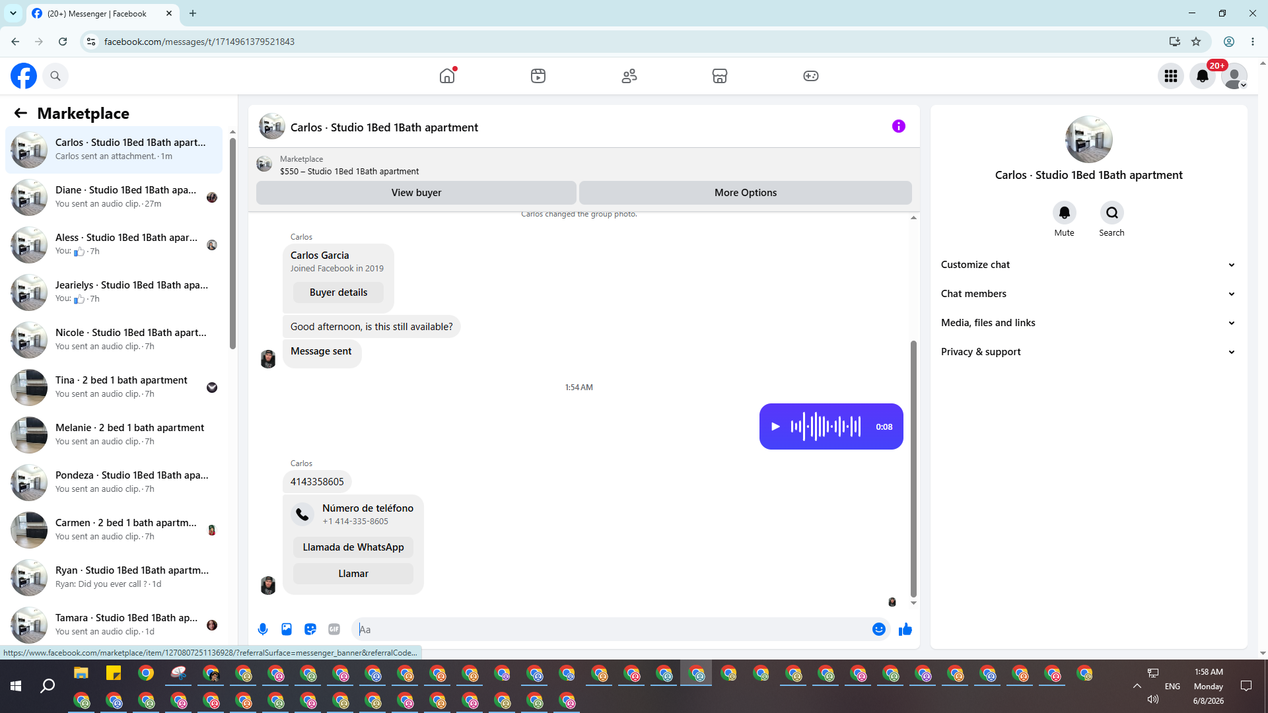The width and height of the screenshot is (1268, 713).
Task: Open the tab search dropdown
Action: [x=13, y=13]
